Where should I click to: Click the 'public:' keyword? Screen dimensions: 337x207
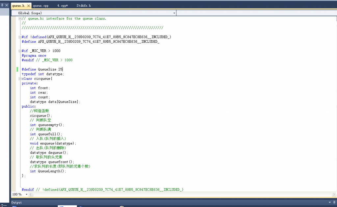pos(29,106)
